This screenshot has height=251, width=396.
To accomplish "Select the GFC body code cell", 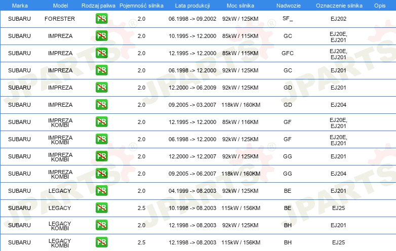I will click(x=288, y=53).
